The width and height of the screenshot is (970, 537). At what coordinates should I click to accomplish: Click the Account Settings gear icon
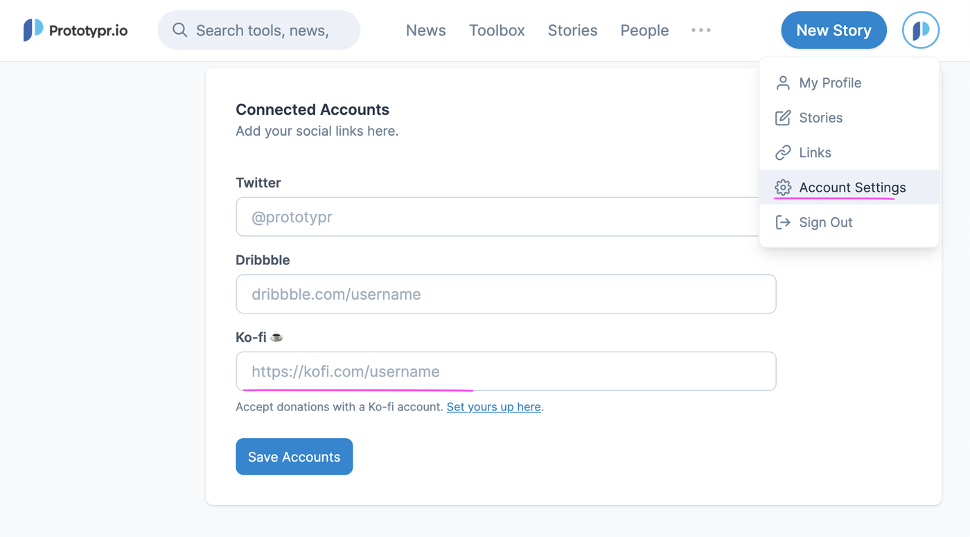783,188
